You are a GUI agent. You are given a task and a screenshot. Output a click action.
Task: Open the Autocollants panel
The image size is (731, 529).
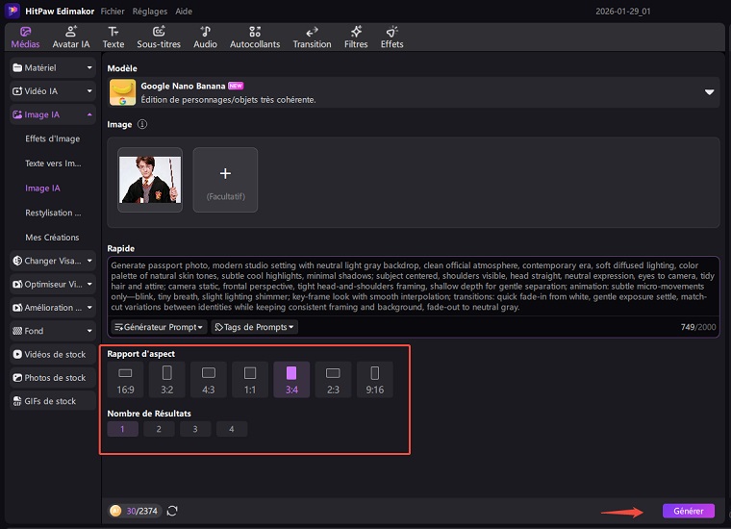point(255,38)
